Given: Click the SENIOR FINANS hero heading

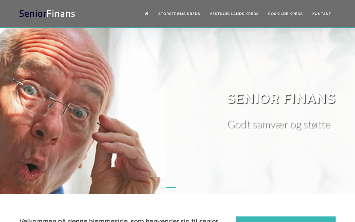Looking at the screenshot, I should (281, 99).
